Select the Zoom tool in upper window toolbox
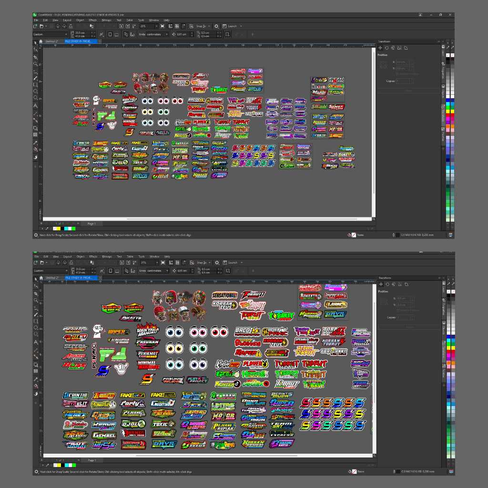The height and width of the screenshot is (488, 488). coord(35,64)
